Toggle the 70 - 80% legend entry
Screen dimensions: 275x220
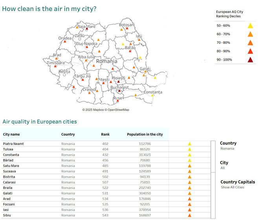tap(250, 42)
